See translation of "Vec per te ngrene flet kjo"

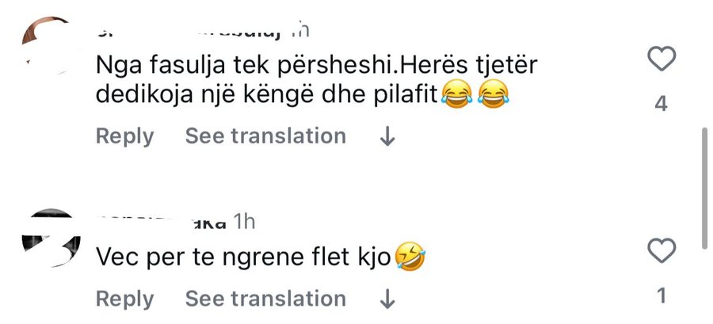(x=265, y=299)
